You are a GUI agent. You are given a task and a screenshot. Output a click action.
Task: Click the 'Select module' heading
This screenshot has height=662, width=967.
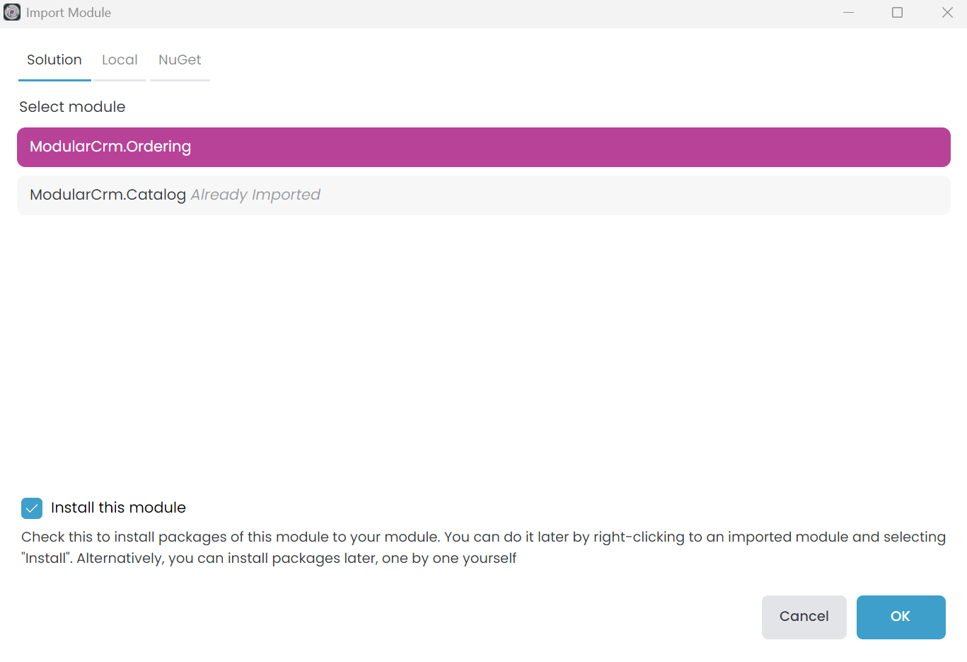click(71, 106)
